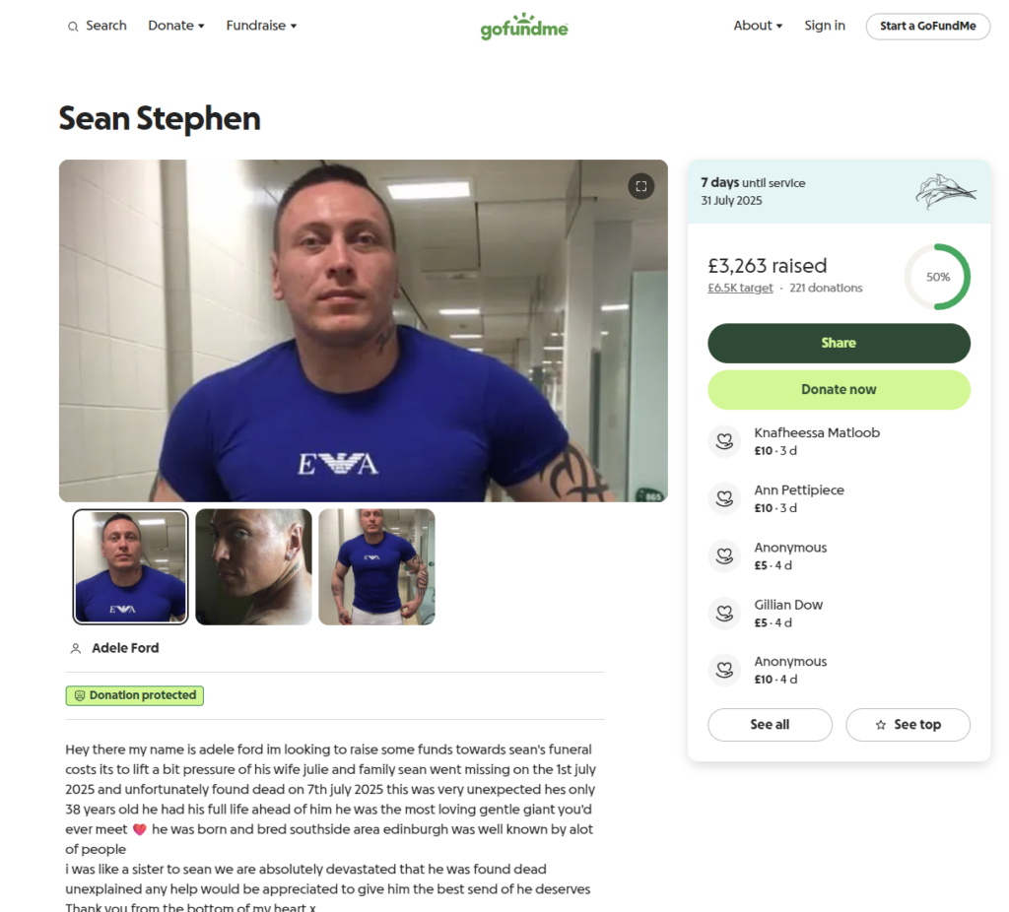Click the dark green Share button
This screenshot has height=912, width=1009.
[840, 344]
